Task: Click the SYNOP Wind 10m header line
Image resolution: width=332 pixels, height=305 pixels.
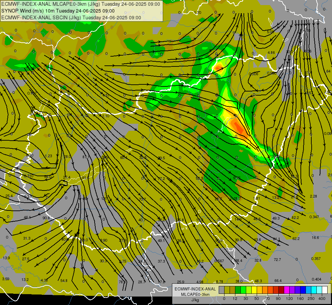Action: click(x=58, y=11)
